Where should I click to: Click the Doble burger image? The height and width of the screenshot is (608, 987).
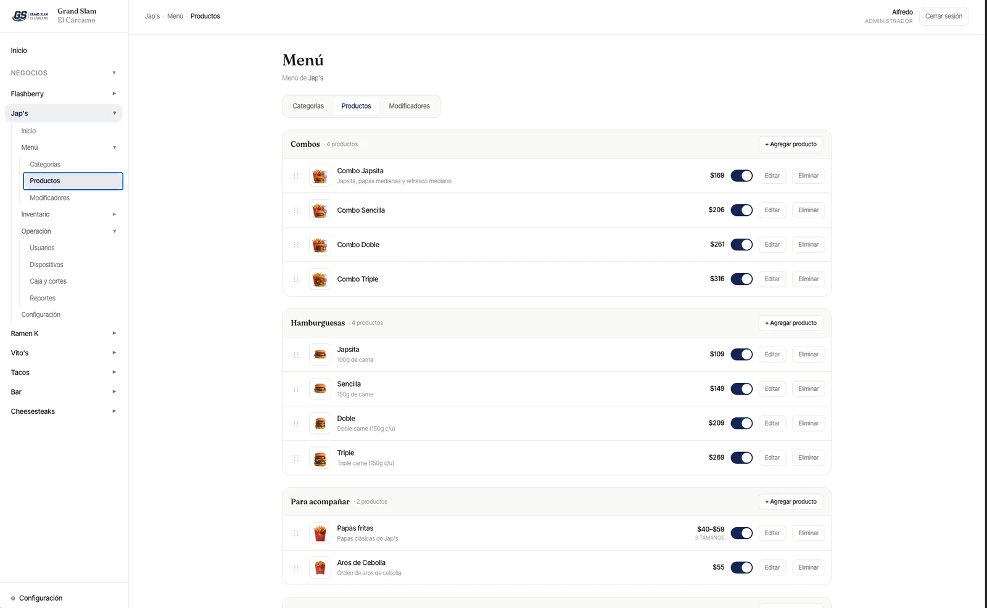320,424
